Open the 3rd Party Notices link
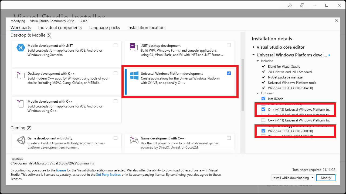 [108, 175]
